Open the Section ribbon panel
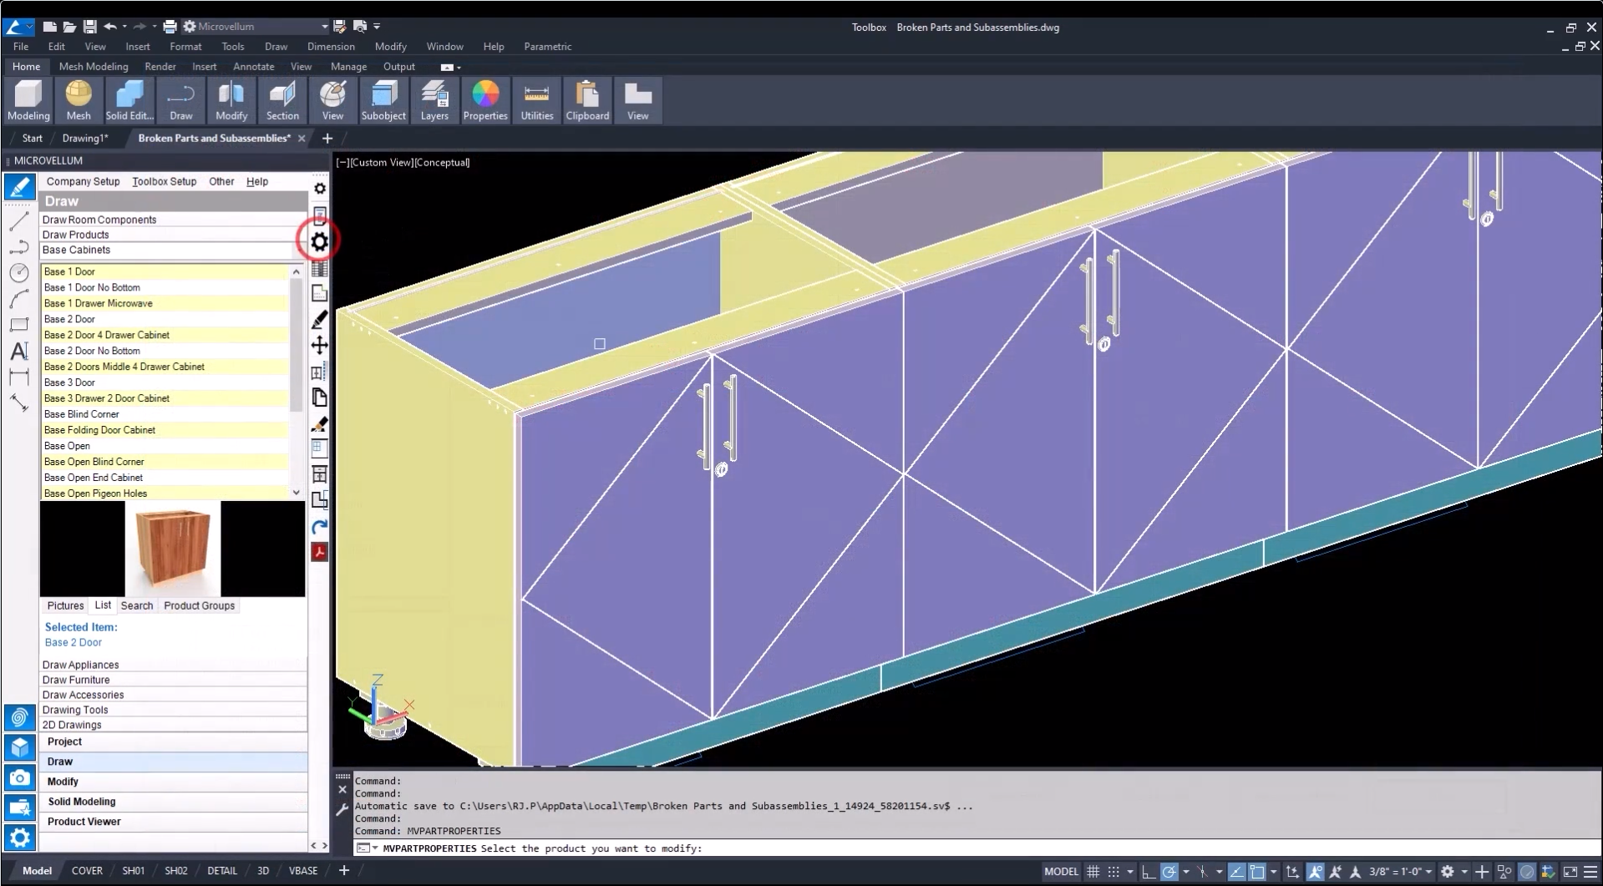1603x886 pixels. pyautogui.click(x=282, y=100)
